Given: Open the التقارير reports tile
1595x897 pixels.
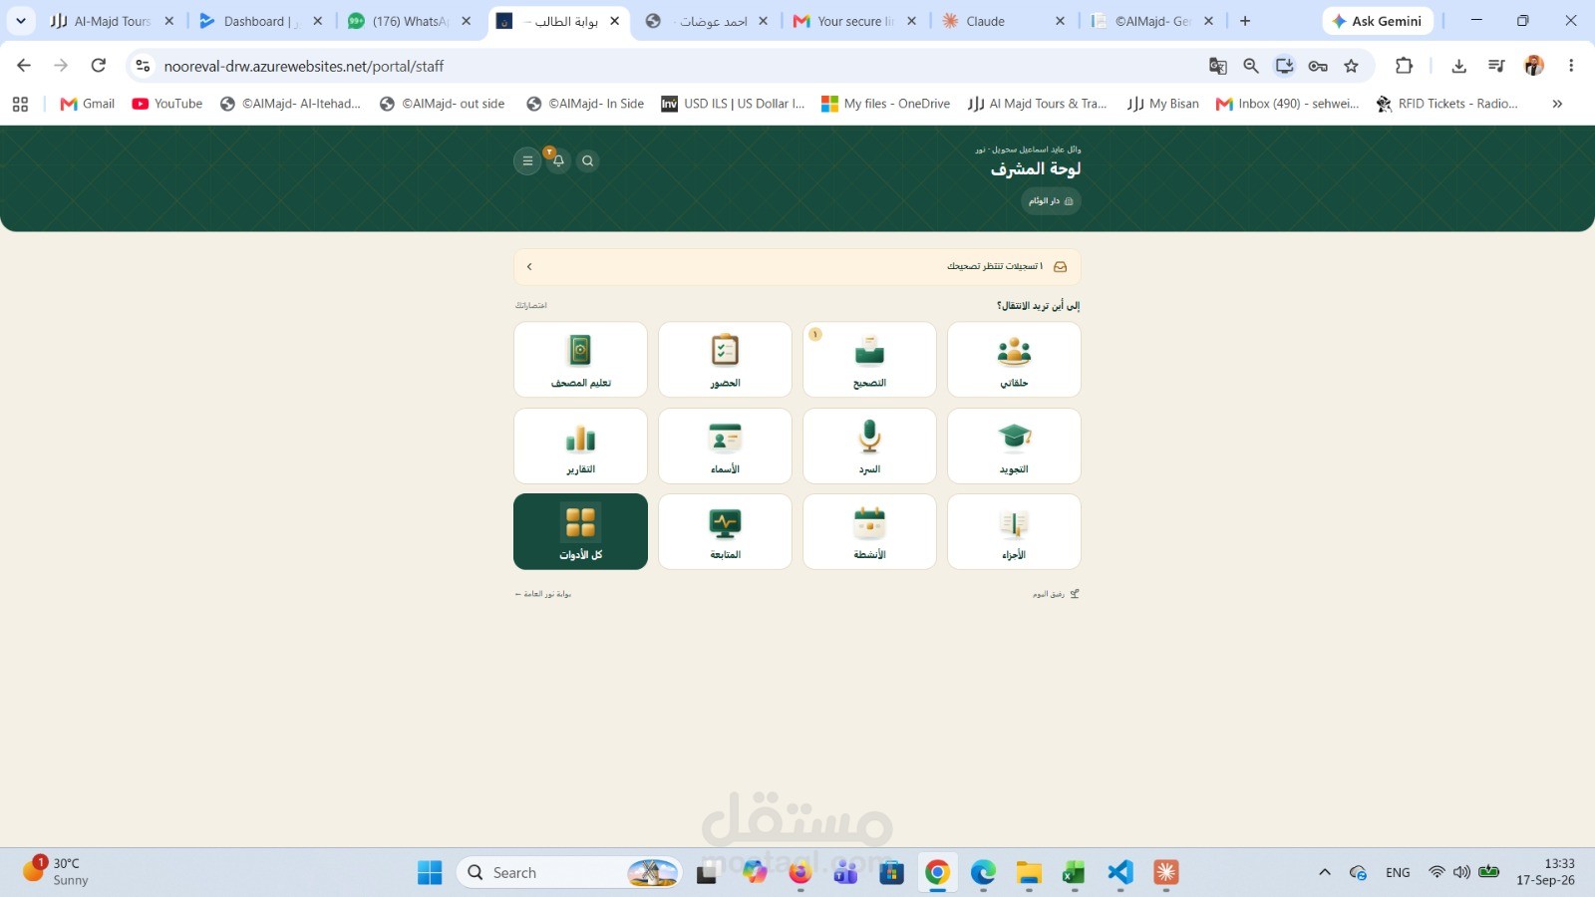Looking at the screenshot, I should pos(580,446).
